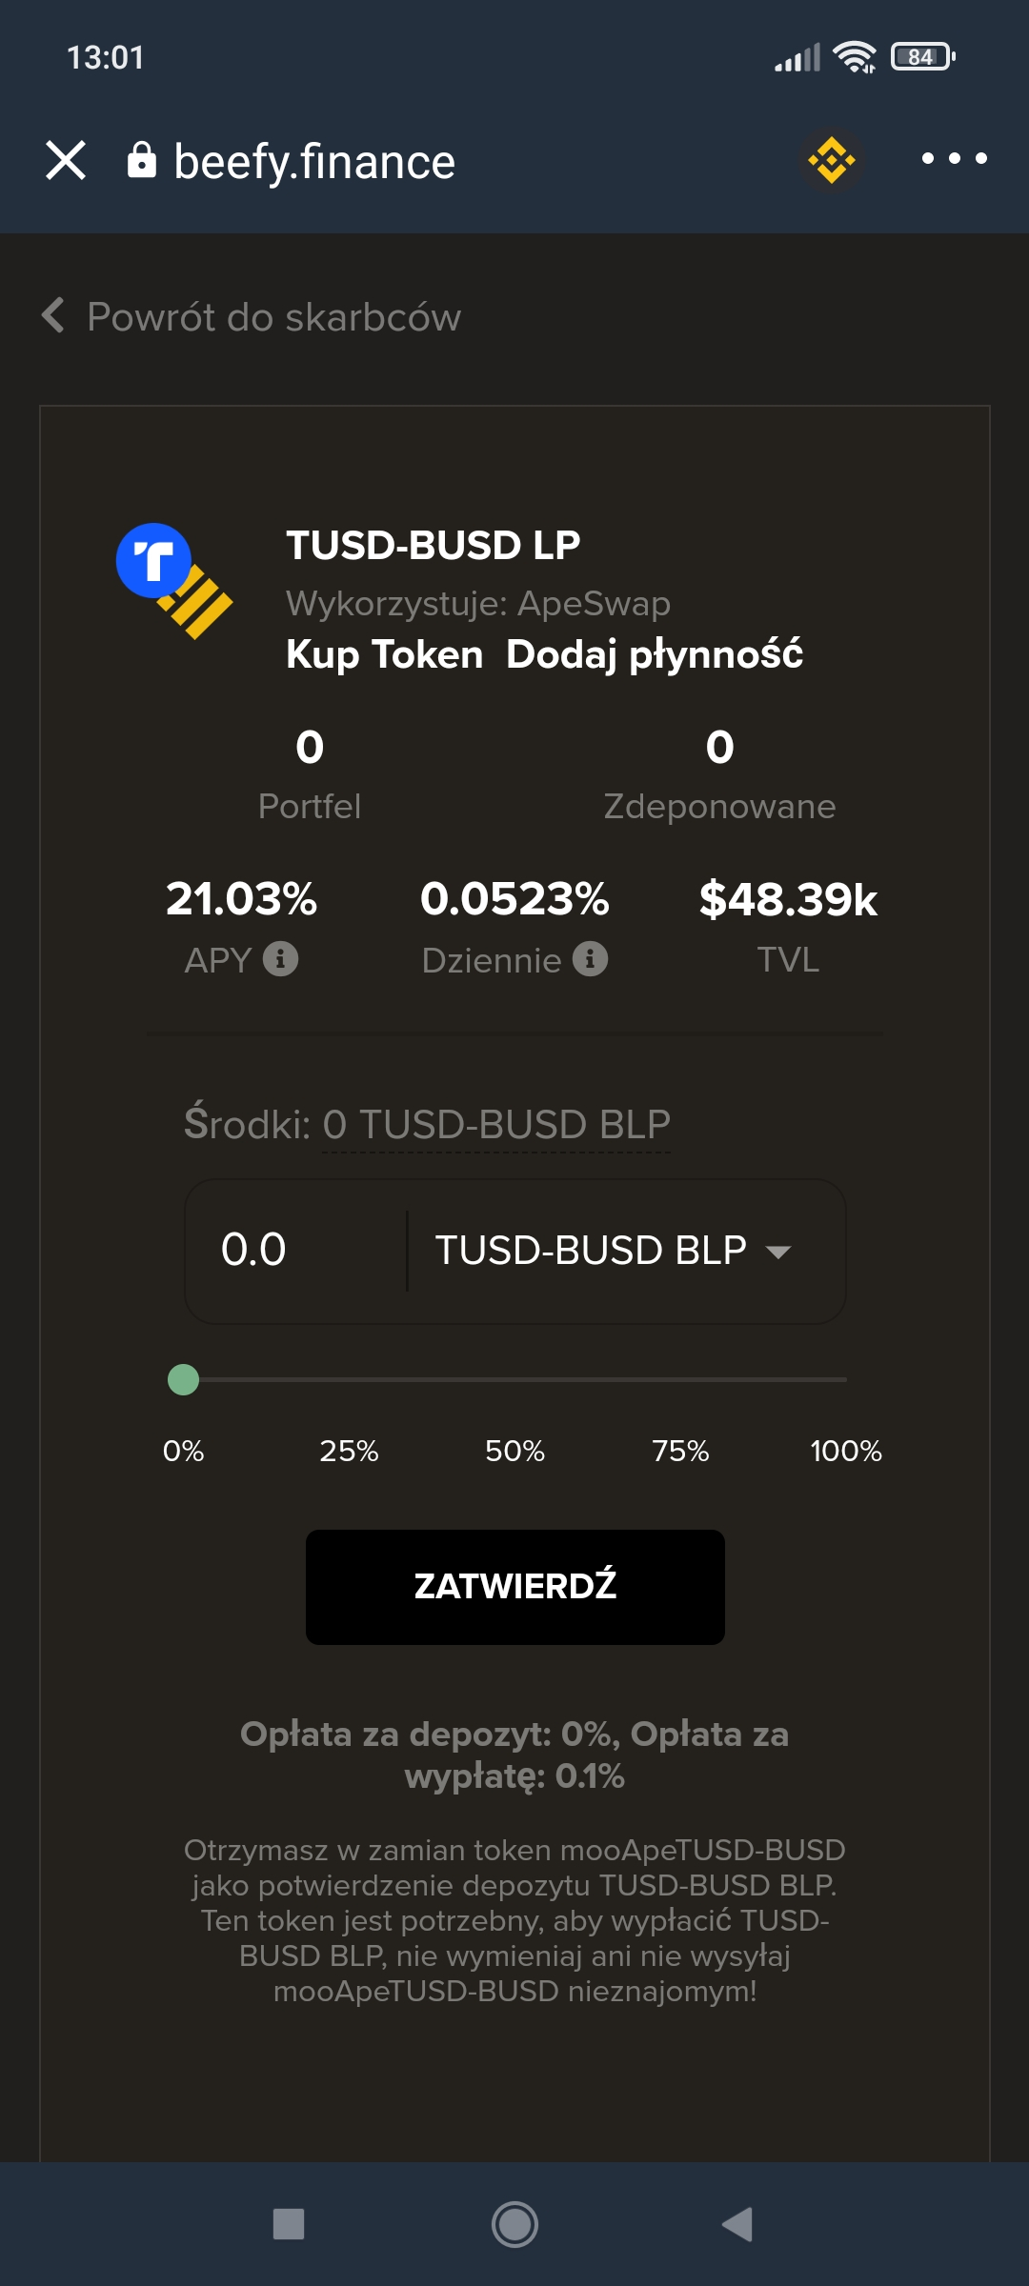Tap the Binance chain network icon

(x=832, y=160)
